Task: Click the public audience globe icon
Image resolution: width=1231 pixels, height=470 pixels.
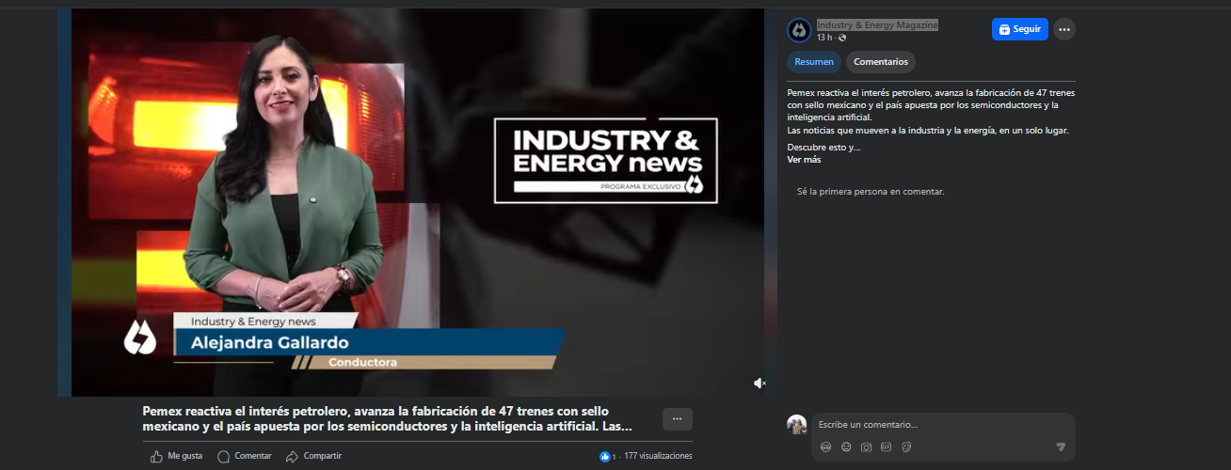Action: click(842, 38)
